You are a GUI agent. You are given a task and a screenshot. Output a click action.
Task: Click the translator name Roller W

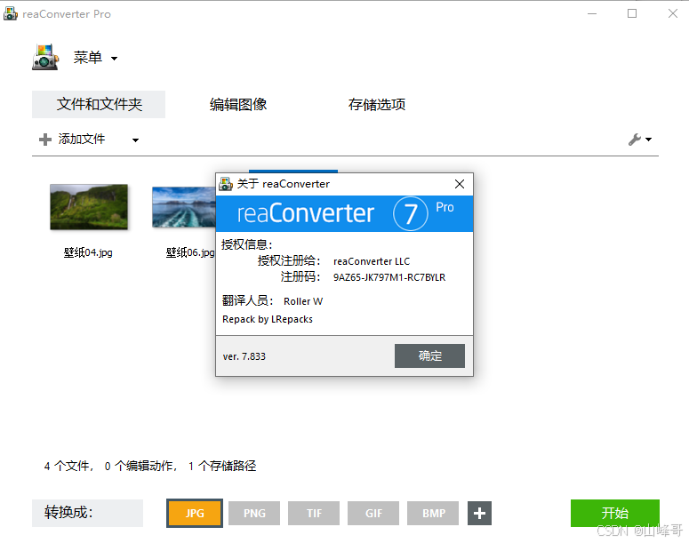click(x=303, y=301)
